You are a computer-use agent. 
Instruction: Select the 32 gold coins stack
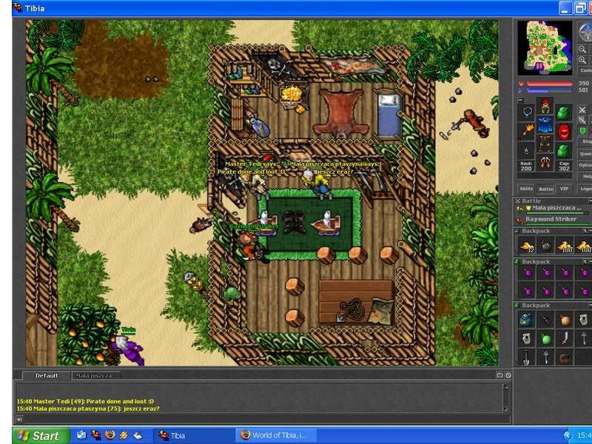pos(527,246)
